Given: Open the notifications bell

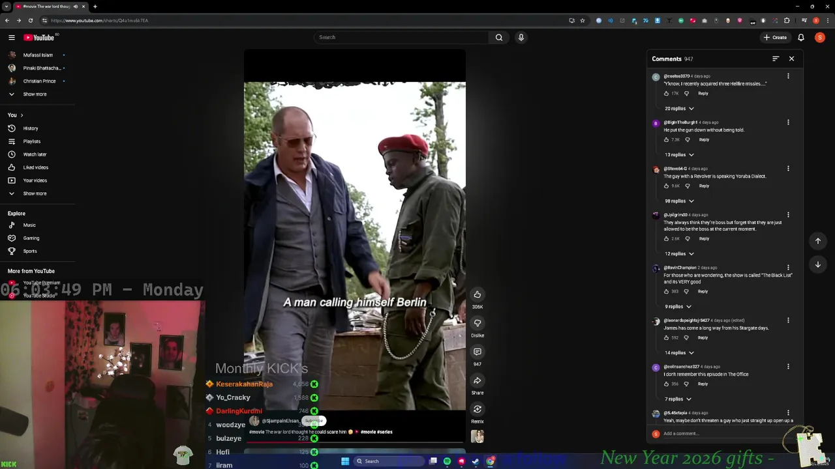Looking at the screenshot, I should click(x=801, y=37).
